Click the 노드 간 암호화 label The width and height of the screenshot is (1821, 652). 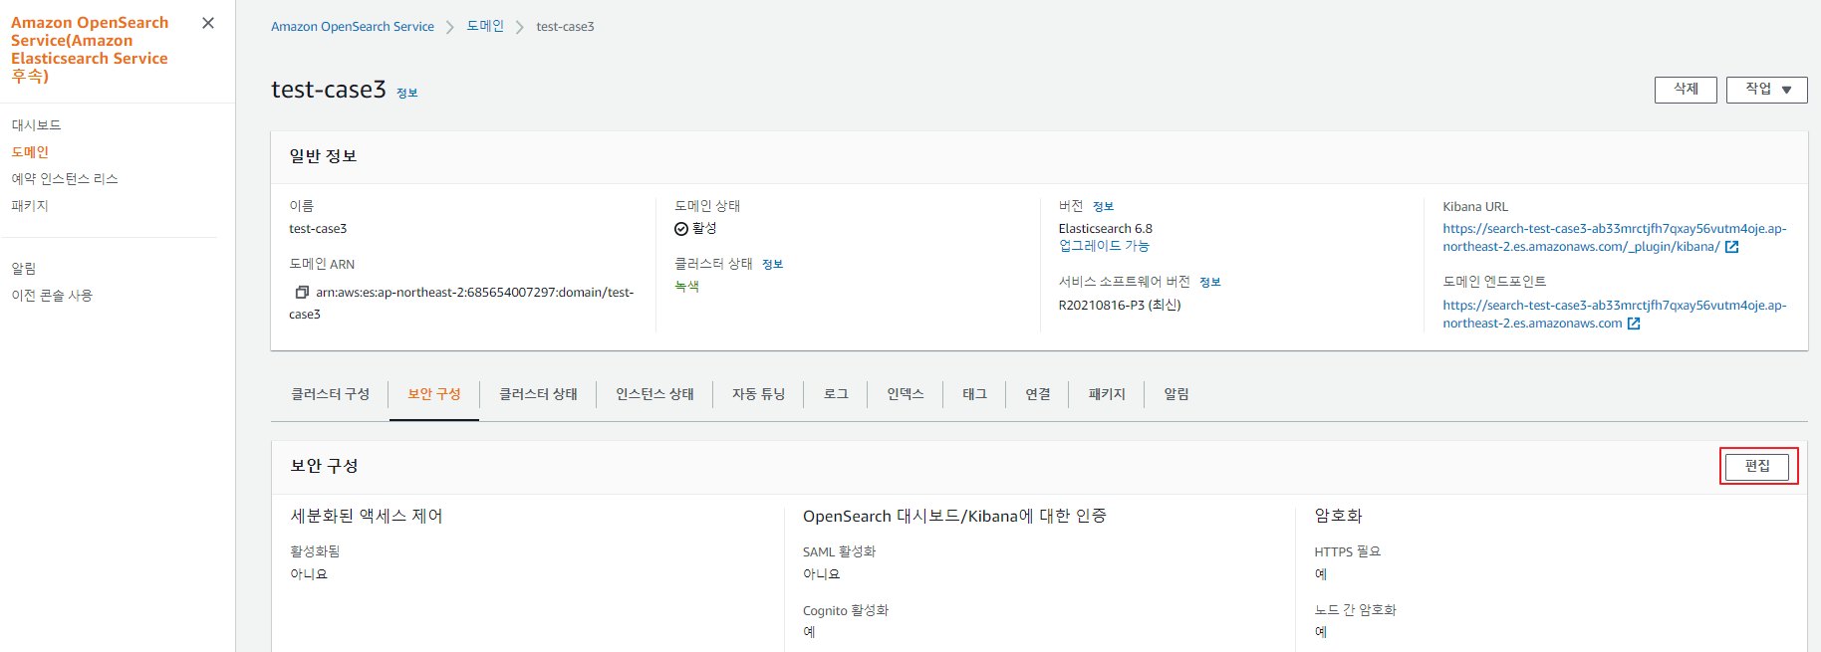(1355, 610)
